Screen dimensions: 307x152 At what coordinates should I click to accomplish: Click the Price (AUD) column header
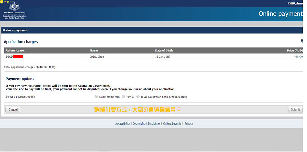(294, 50)
